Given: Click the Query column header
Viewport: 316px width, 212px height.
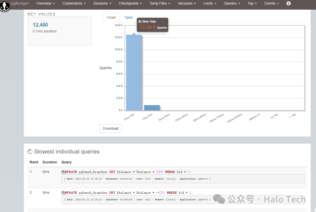Looking at the screenshot, I should 66,162.
